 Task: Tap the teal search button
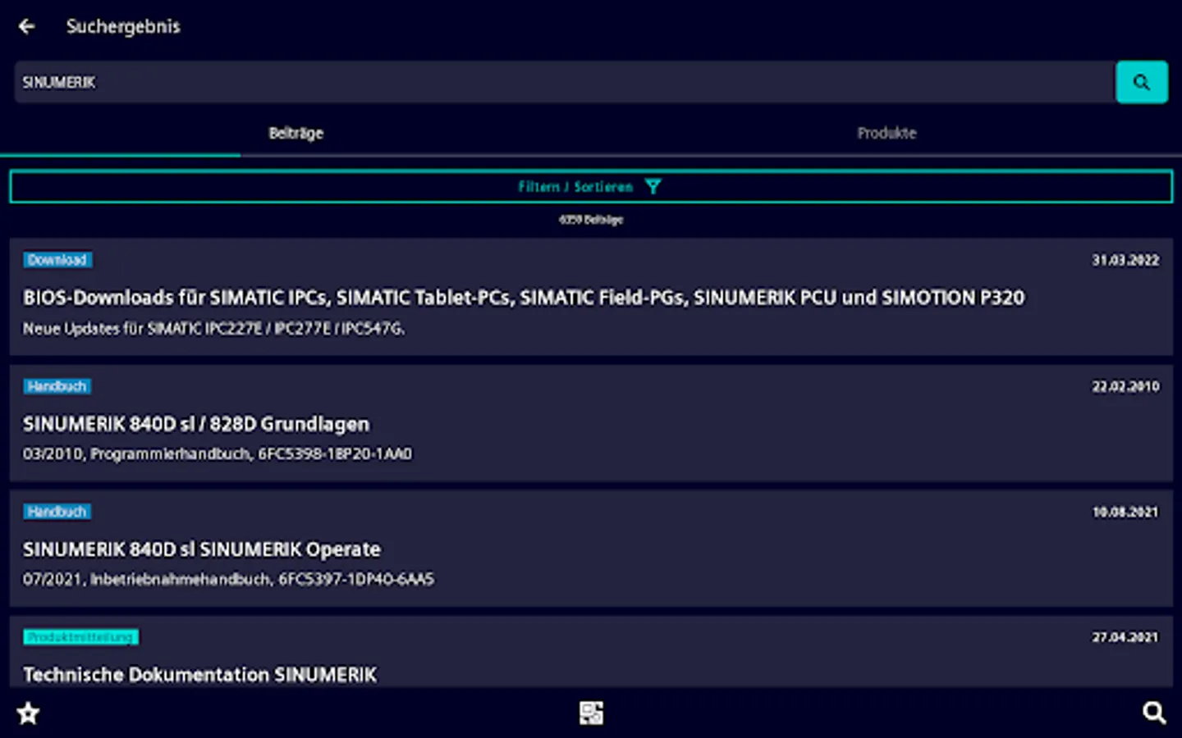(1141, 82)
